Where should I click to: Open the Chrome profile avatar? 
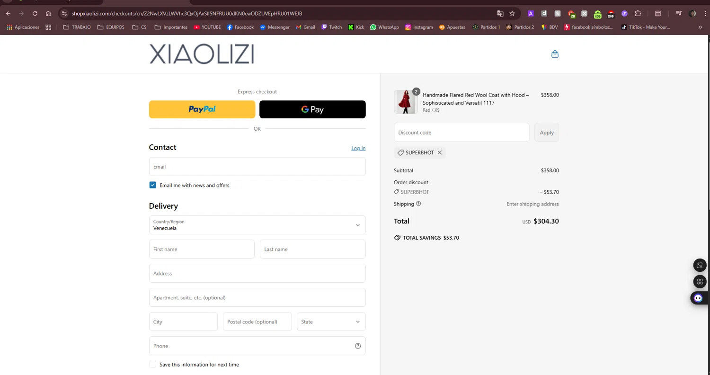692,14
